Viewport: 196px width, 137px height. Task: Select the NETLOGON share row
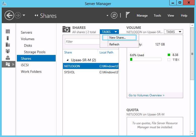click(91, 66)
